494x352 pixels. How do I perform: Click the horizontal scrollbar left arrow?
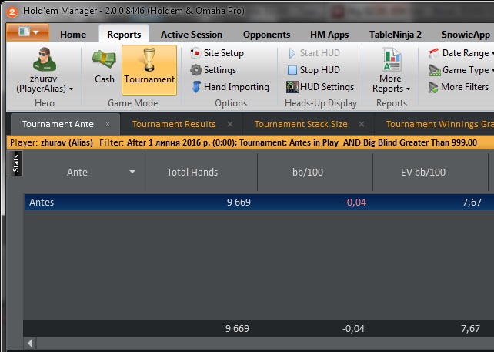[31, 342]
